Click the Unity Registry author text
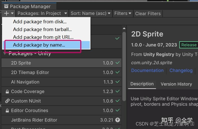The height and width of the screenshot is (129, 198). 159,54
